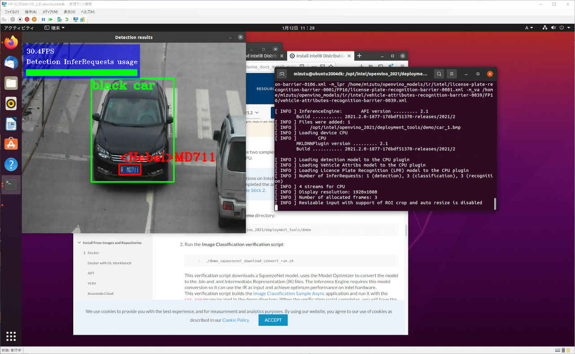Open LibreOffice Writer from the dock
Viewport: 575px width, 354px height.
11,123
